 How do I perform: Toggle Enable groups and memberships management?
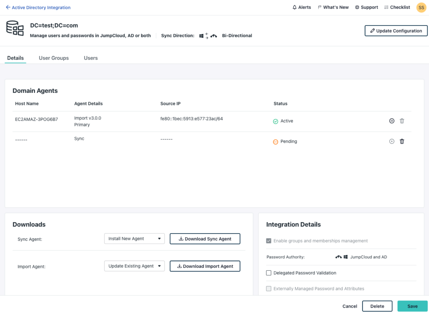(269, 241)
